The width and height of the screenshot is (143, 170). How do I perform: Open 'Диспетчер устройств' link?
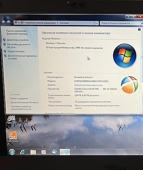tap(17, 40)
